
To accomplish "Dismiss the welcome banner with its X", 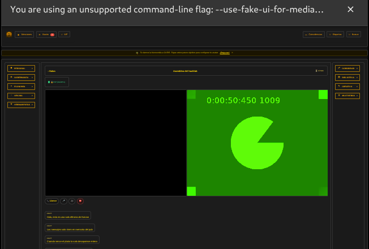I will tap(232, 53).
